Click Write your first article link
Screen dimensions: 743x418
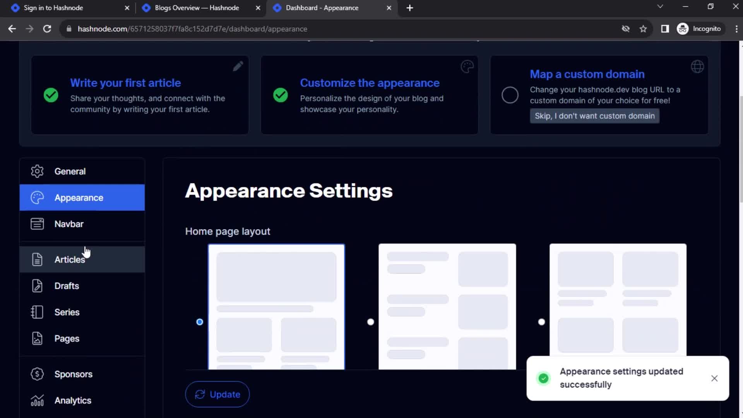click(x=125, y=82)
